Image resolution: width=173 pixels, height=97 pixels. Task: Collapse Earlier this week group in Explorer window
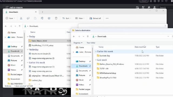(x=28, y=63)
